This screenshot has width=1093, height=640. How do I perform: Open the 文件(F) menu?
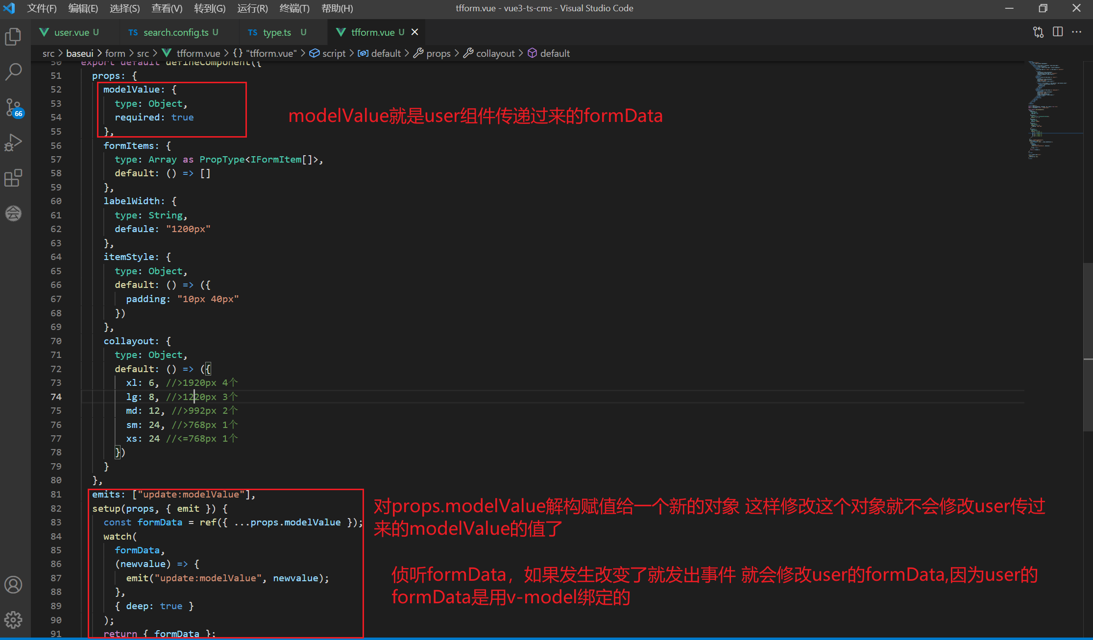pyautogui.click(x=42, y=8)
